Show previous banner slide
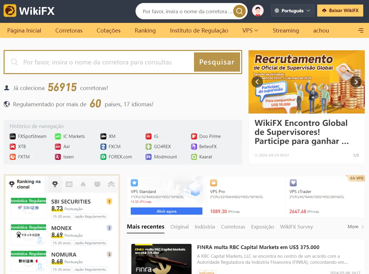The image size is (369, 274). point(257,82)
